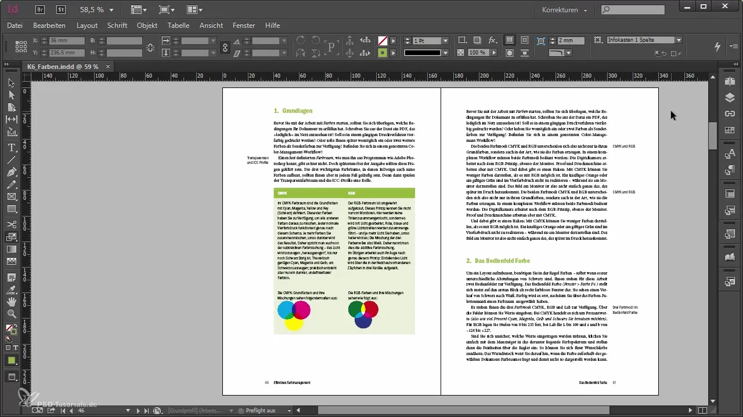This screenshot has height=417, width=743.
Task: Select reference point locator grid
Action: click(x=21, y=46)
